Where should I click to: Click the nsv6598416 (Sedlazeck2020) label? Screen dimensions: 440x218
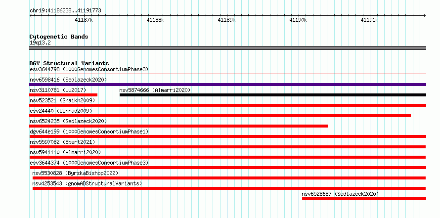(68, 80)
